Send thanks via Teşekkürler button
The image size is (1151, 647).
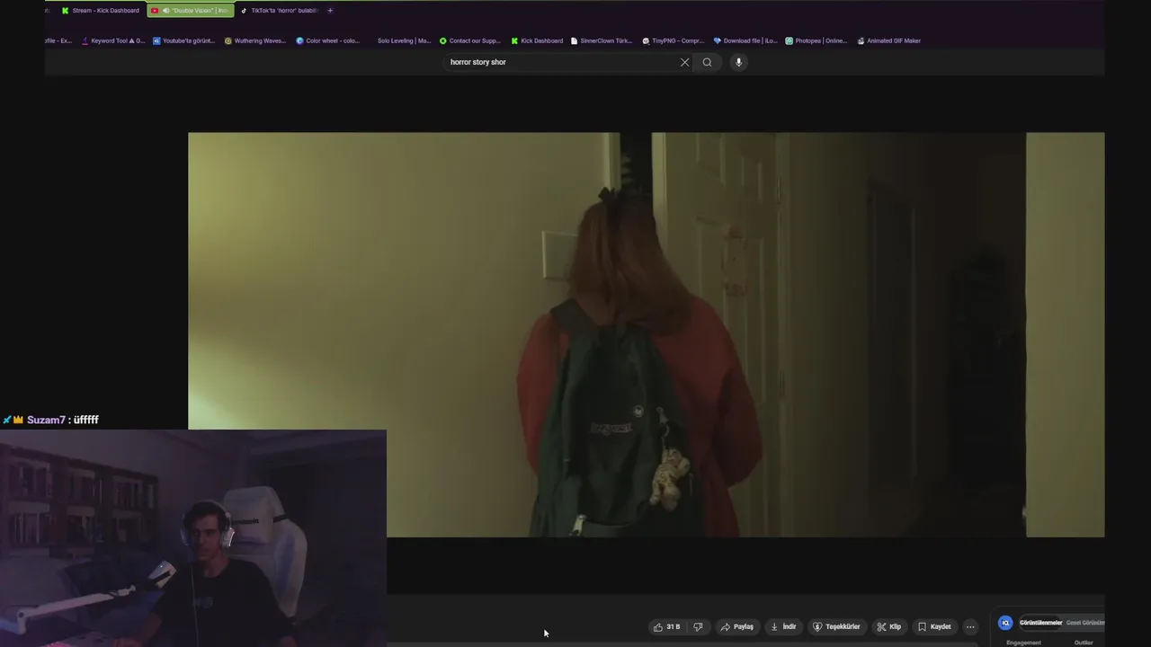coord(836,626)
